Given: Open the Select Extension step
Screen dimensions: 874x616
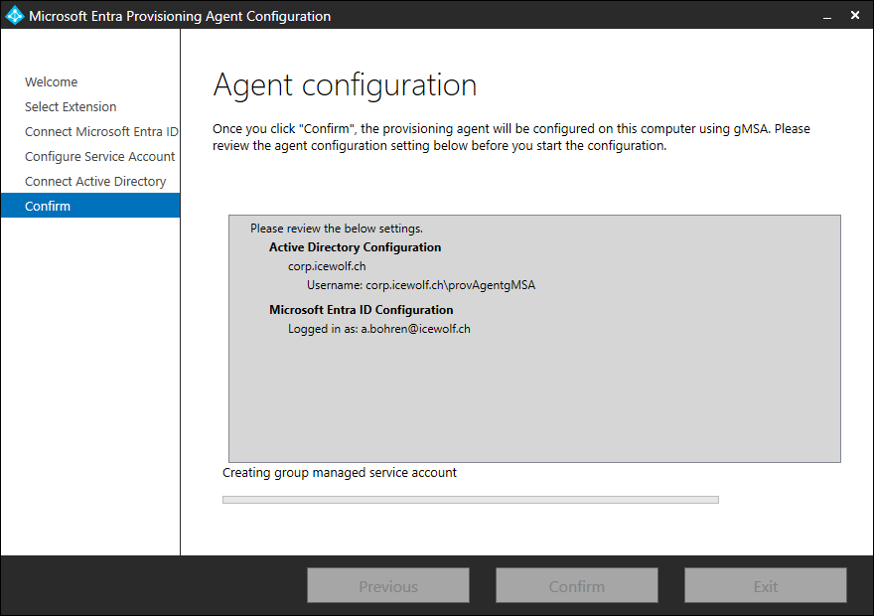Looking at the screenshot, I should click(x=71, y=107).
